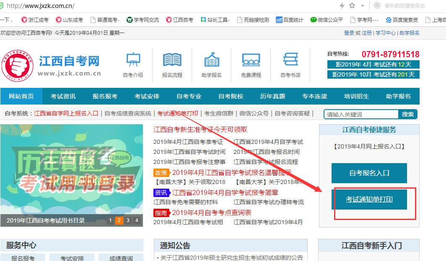Click the keyword search input field

click(x=361, y=113)
